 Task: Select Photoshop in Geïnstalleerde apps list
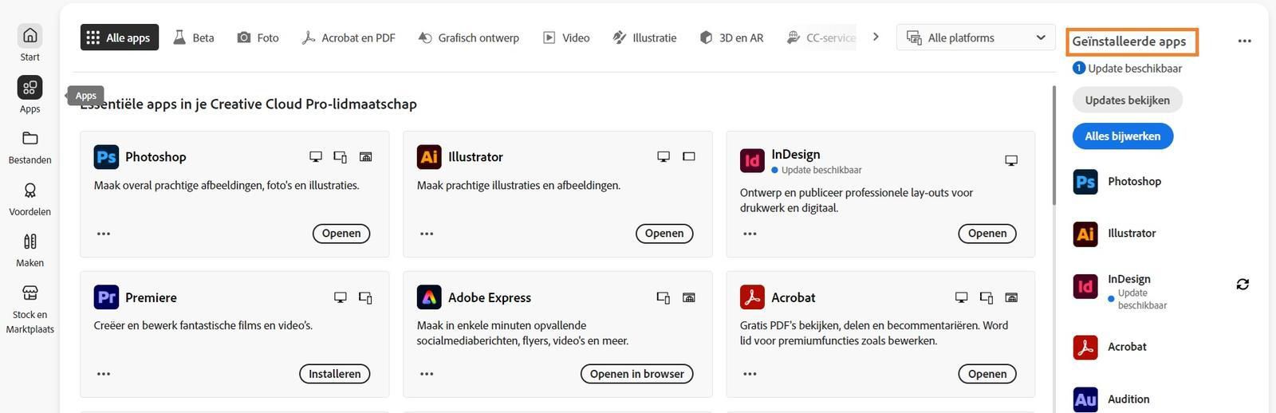[1118, 182]
